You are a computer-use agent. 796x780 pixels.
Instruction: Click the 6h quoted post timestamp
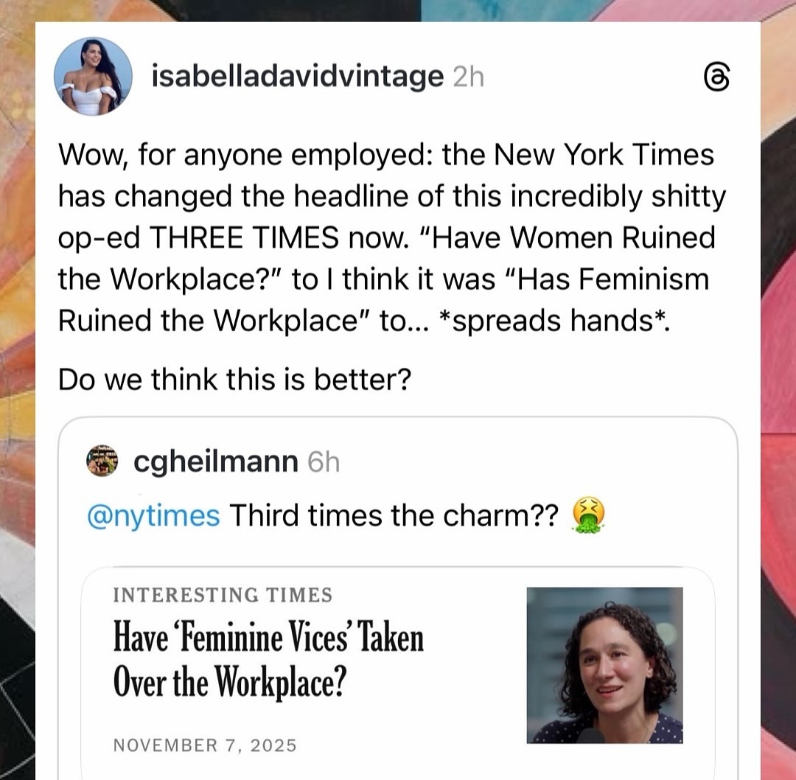pyautogui.click(x=324, y=462)
